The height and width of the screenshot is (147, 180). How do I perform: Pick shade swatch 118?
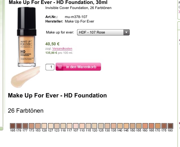tap(63, 126)
